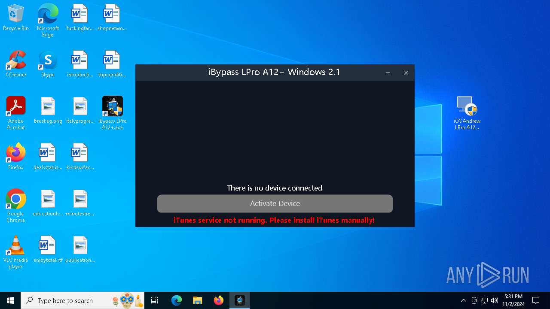
Task: Open the Recycle Bin icon
Action: click(16, 18)
